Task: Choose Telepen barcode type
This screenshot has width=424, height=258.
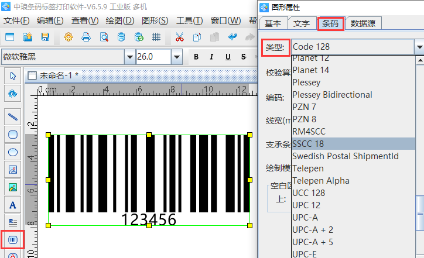Action: pos(353,168)
